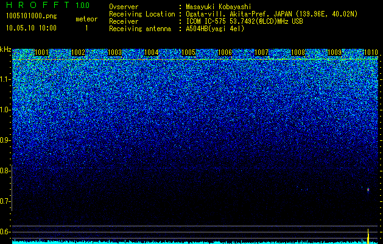This screenshot has width=383, height=244.
Task: Pick the 1009 time marker
Action: coord(335,52)
